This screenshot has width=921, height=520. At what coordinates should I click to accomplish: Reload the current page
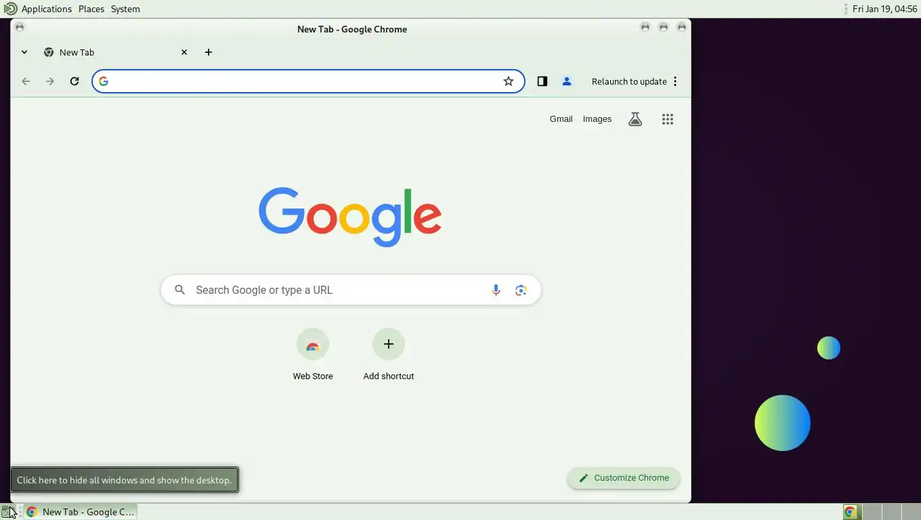point(74,81)
